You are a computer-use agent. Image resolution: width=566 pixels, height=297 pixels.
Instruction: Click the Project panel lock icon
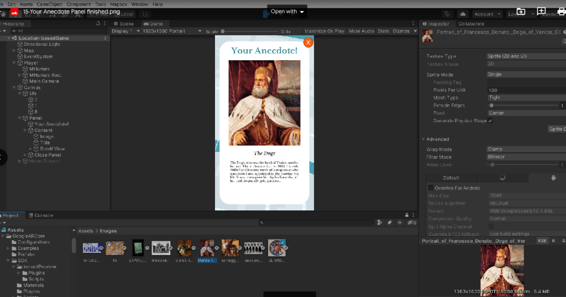pyautogui.click(x=407, y=215)
